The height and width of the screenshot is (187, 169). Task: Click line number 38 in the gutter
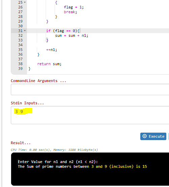coord(20,64)
